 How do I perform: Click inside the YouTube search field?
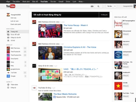click(60, 6)
